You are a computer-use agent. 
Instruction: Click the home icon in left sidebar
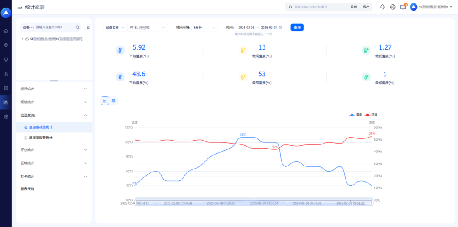coord(6,31)
